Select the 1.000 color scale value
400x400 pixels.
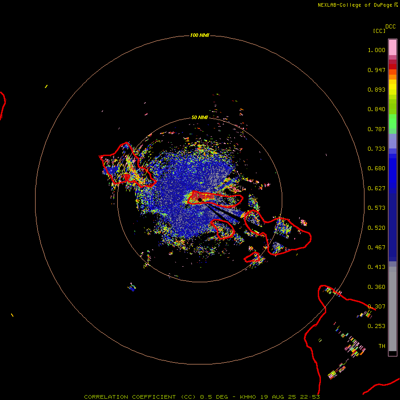[x=376, y=50]
